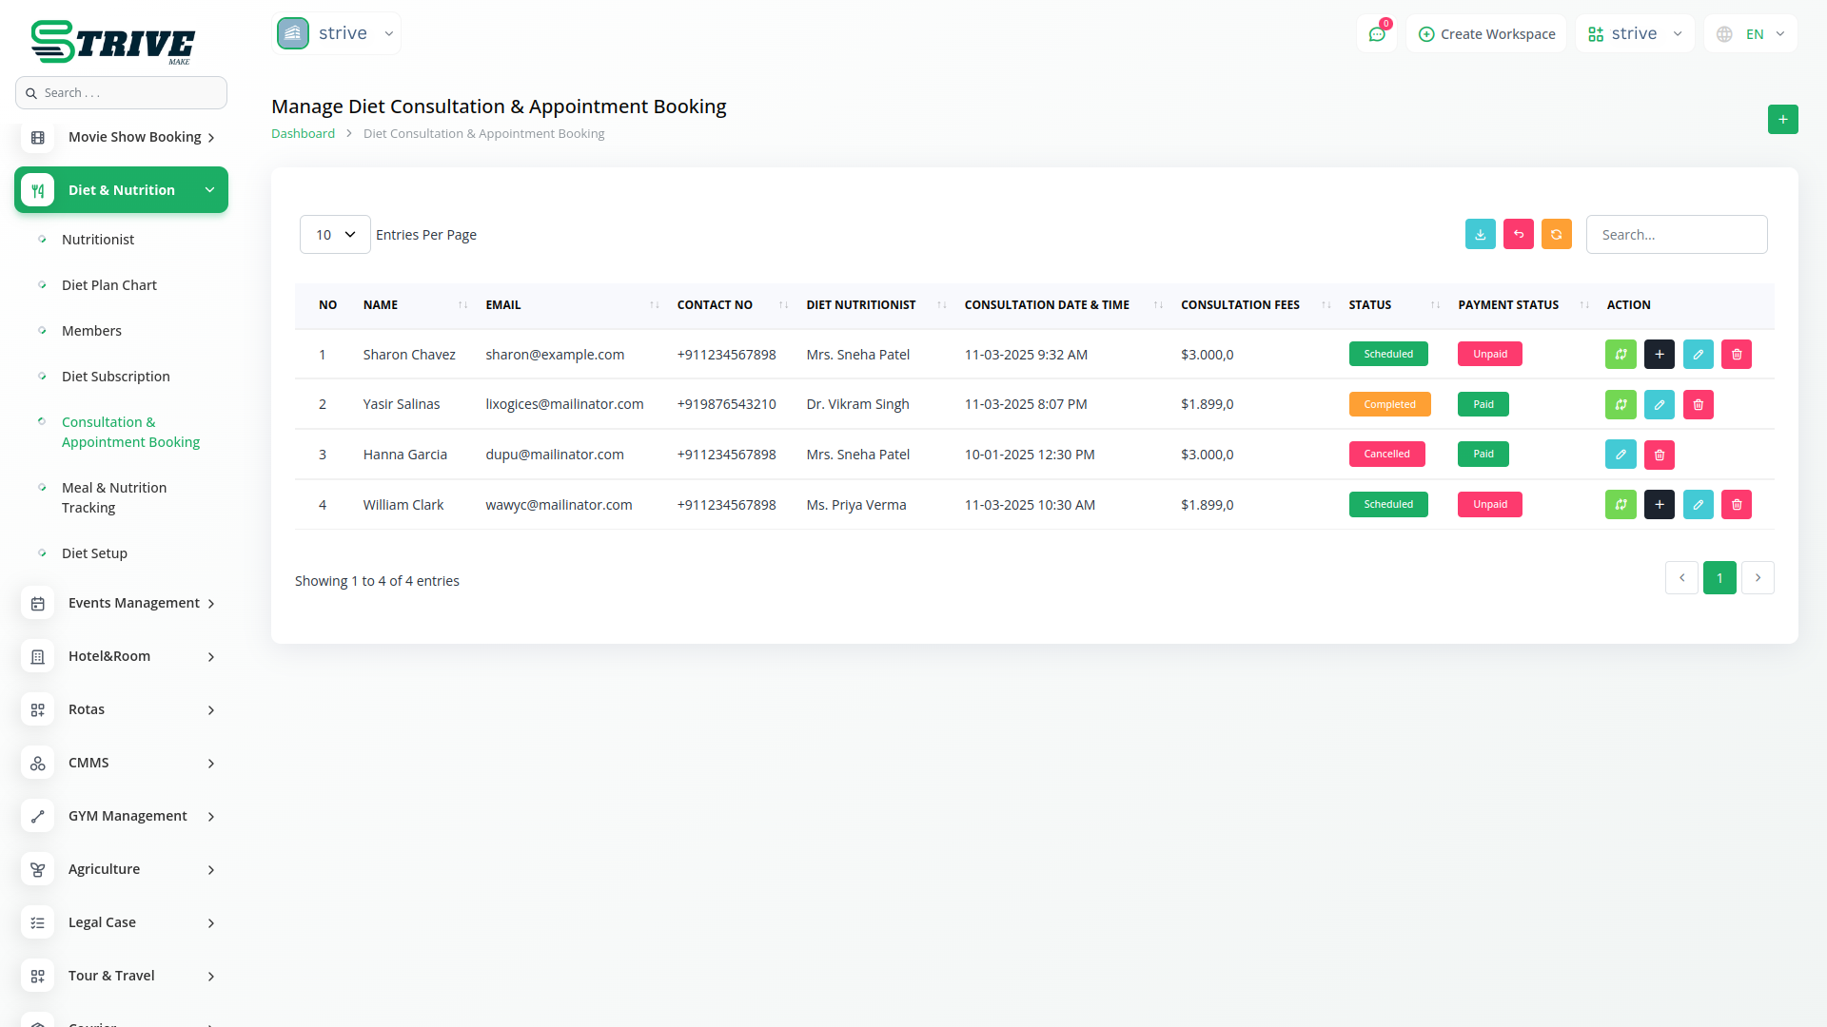Click the green add booking plus button
1827x1027 pixels.
pos(1782,120)
